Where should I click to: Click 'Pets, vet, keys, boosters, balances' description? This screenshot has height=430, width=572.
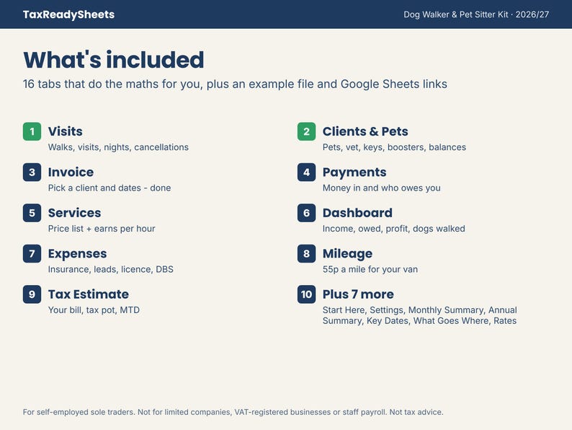coord(394,147)
